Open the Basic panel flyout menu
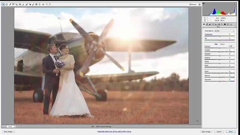The height and width of the screenshot is (135, 240). tap(235, 27)
